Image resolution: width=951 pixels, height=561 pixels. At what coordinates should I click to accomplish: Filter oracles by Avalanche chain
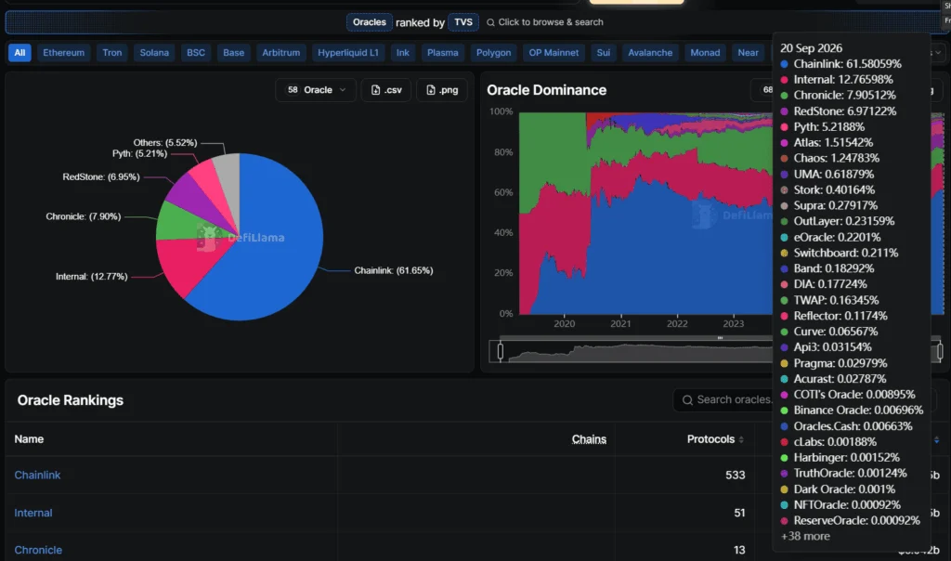click(650, 53)
